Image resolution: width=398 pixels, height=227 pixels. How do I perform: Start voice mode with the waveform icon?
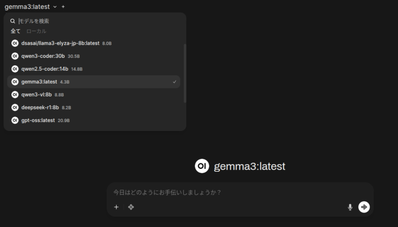(x=364, y=207)
